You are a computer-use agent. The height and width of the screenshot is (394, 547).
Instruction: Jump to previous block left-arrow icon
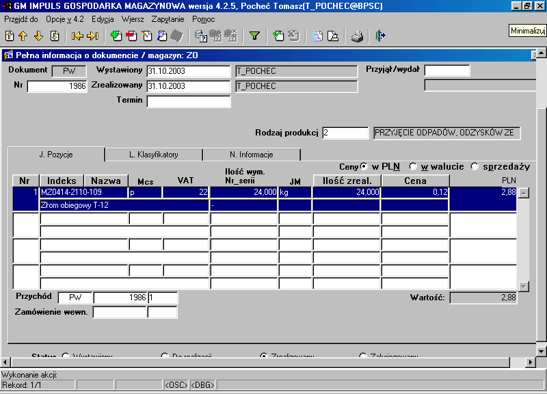pos(77,36)
